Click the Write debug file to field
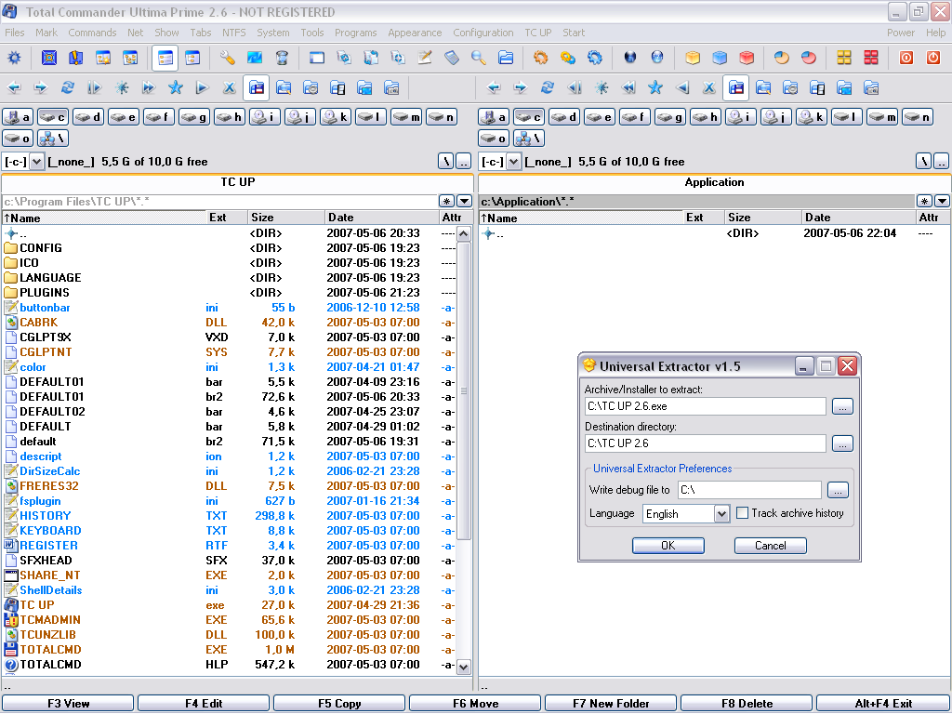The image size is (952, 714). [750, 489]
